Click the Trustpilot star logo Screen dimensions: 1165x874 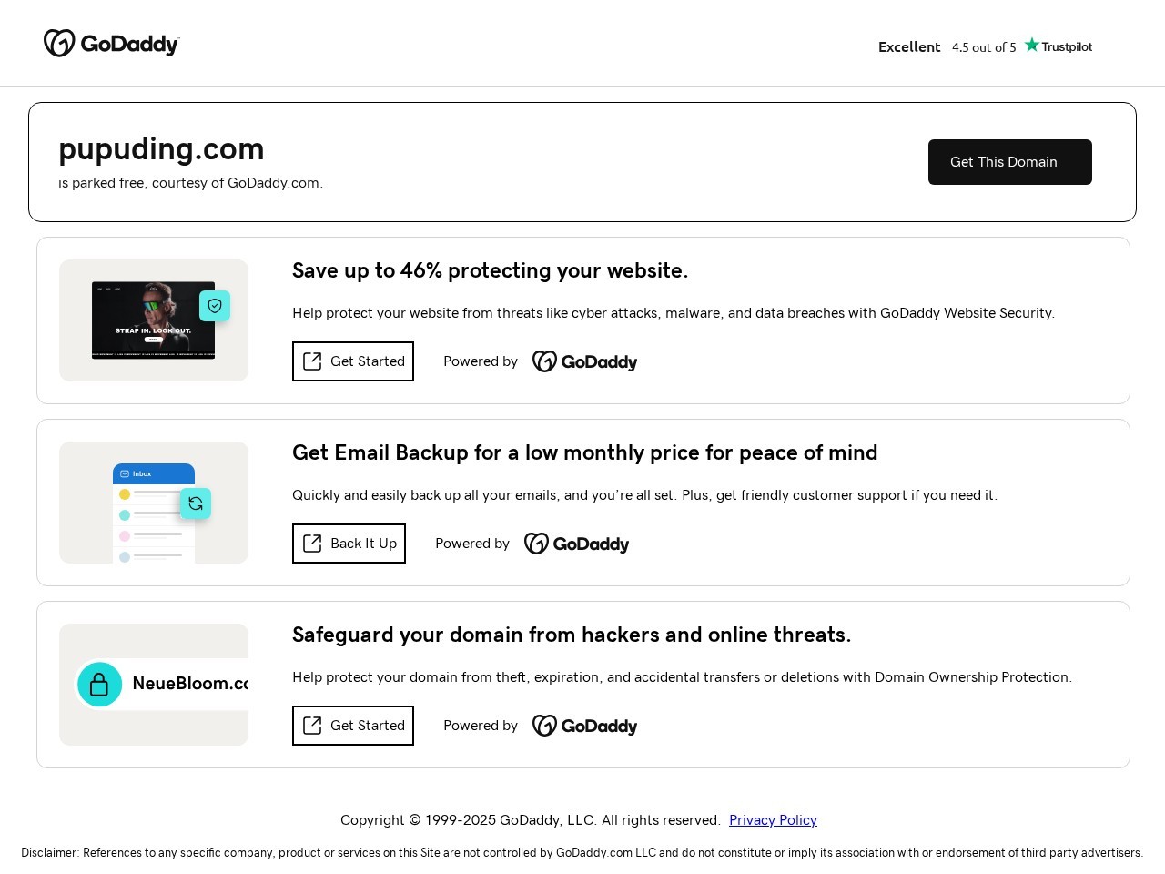1058,46
